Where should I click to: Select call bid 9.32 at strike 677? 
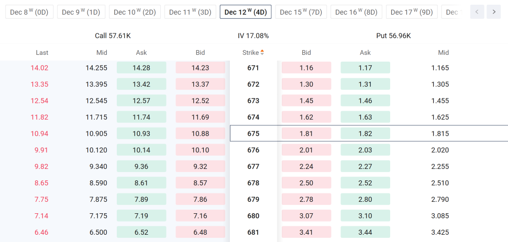tap(200, 166)
